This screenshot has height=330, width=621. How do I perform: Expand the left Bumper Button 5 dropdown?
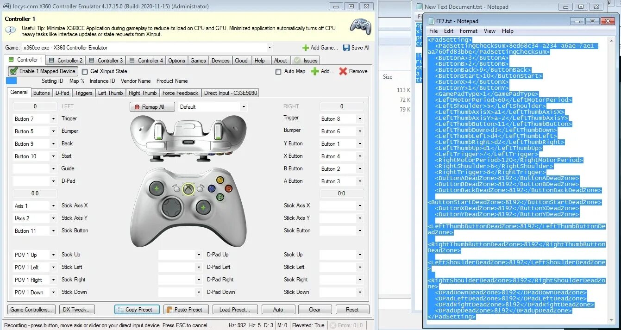coord(53,131)
